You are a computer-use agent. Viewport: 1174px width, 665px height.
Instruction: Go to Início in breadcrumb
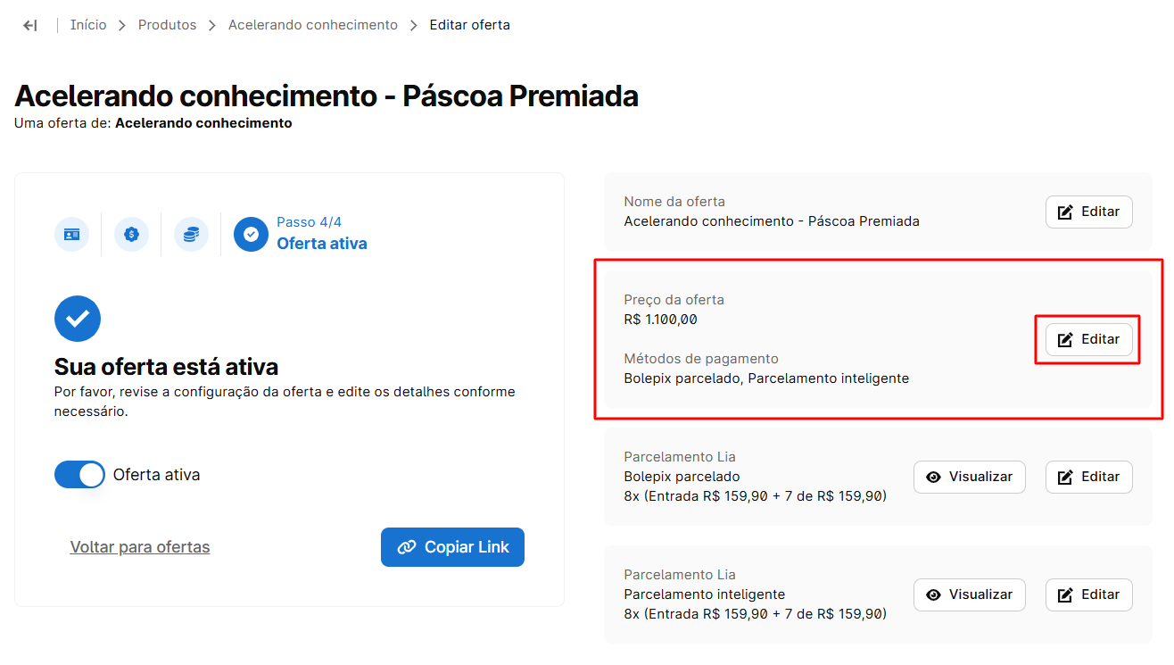click(88, 25)
